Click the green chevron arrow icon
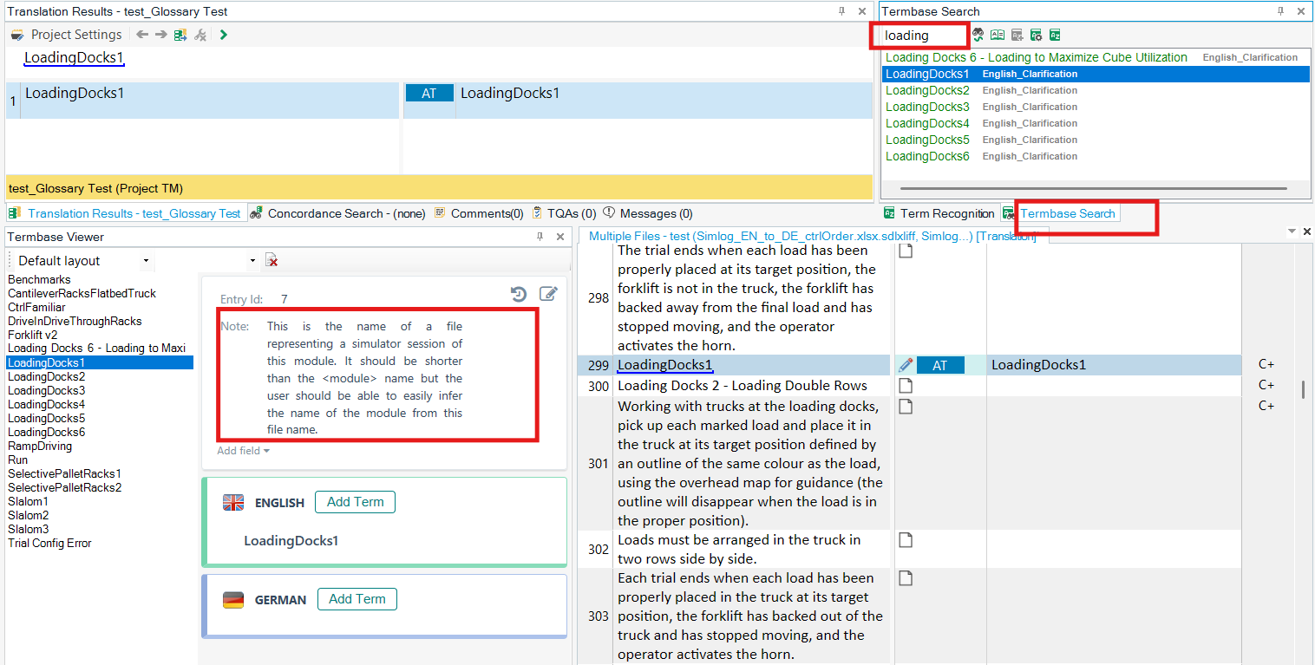This screenshot has width=1315, height=665. [224, 35]
